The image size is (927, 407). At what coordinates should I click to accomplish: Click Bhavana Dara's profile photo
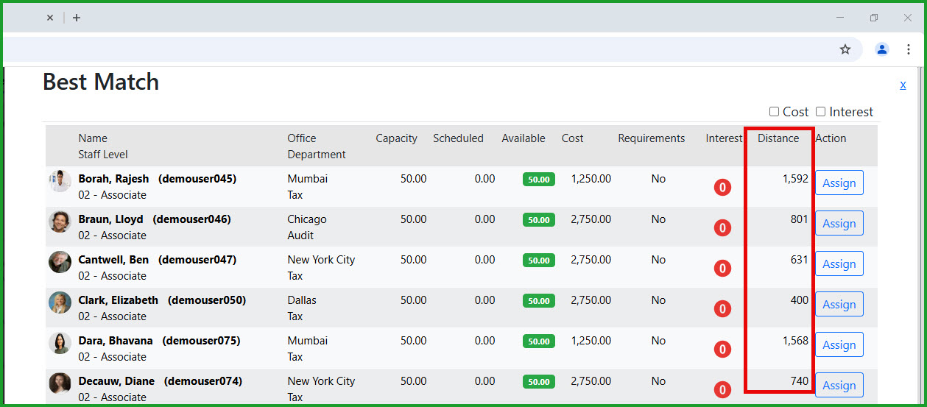(60, 343)
